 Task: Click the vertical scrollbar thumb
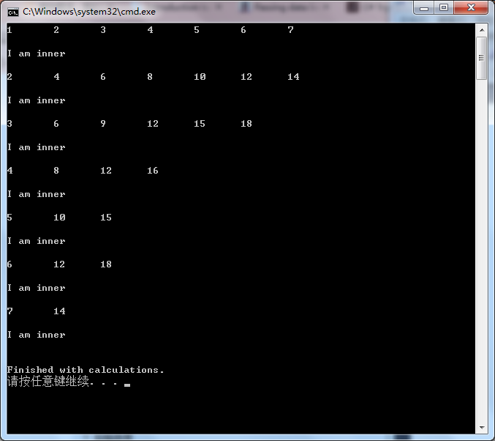point(482,58)
